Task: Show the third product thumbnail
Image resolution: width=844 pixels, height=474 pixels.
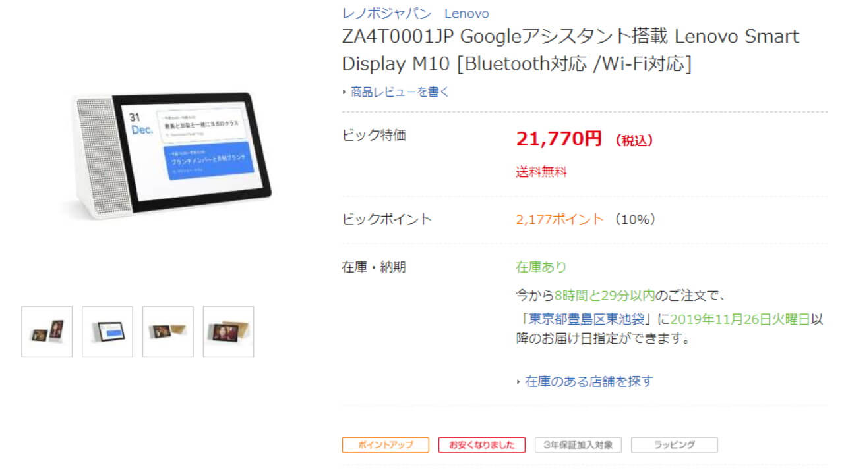Action: click(168, 332)
